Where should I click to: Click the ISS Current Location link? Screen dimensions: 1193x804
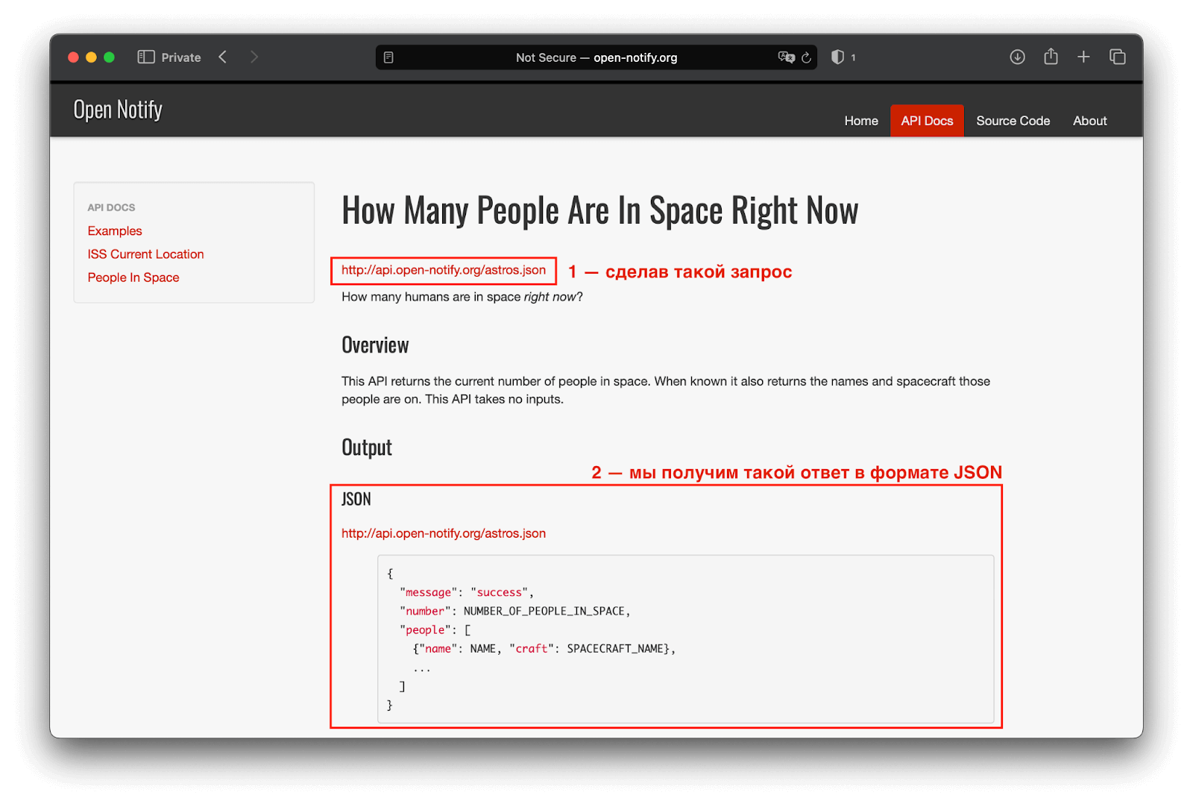[x=145, y=254]
